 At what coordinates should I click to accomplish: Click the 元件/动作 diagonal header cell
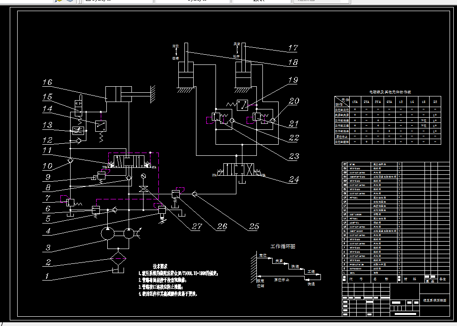point(342,102)
